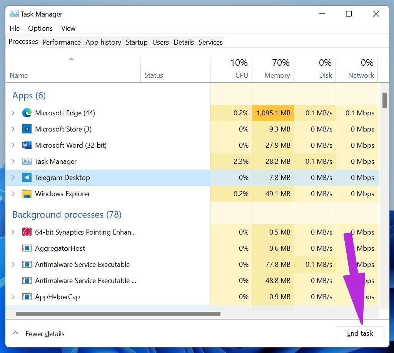394x353 pixels.
Task: Click the Apps (6) group heading
Action: click(x=29, y=96)
